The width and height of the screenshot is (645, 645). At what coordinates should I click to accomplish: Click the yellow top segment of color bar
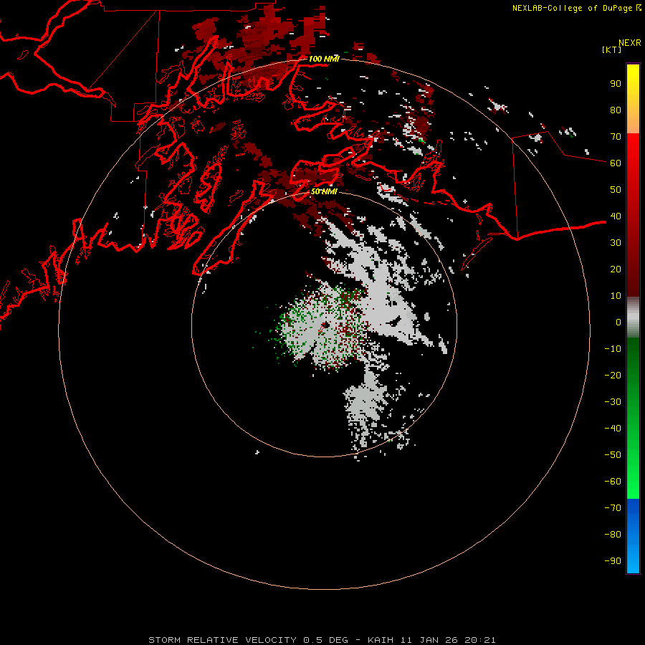[x=633, y=99]
